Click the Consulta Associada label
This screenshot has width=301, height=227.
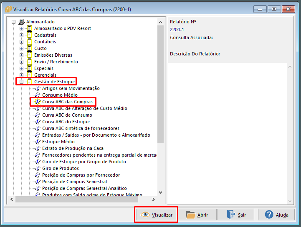click(x=191, y=37)
